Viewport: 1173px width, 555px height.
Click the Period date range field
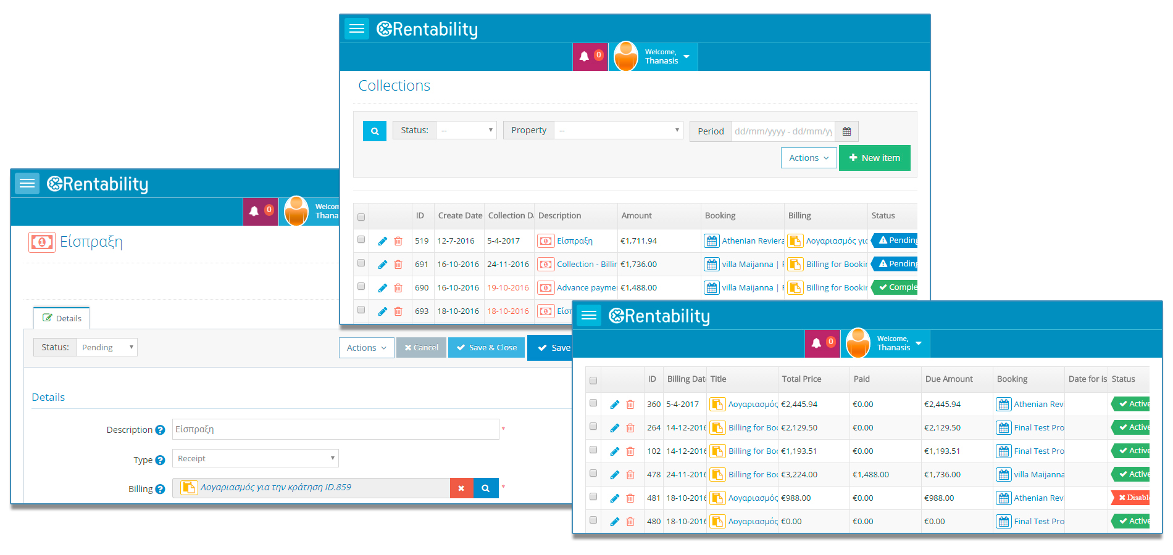[783, 131]
